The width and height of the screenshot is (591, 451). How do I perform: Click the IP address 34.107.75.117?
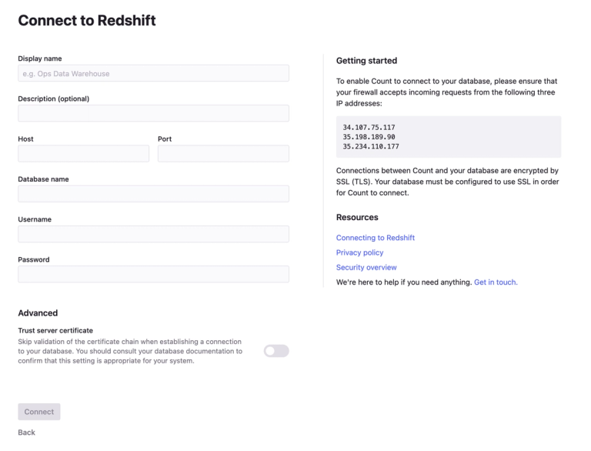tap(369, 127)
